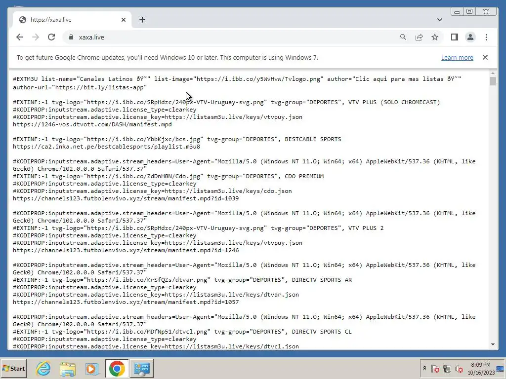The height and width of the screenshot is (379, 506).
Task: Click the forward navigation arrow
Action: [x=36, y=37]
